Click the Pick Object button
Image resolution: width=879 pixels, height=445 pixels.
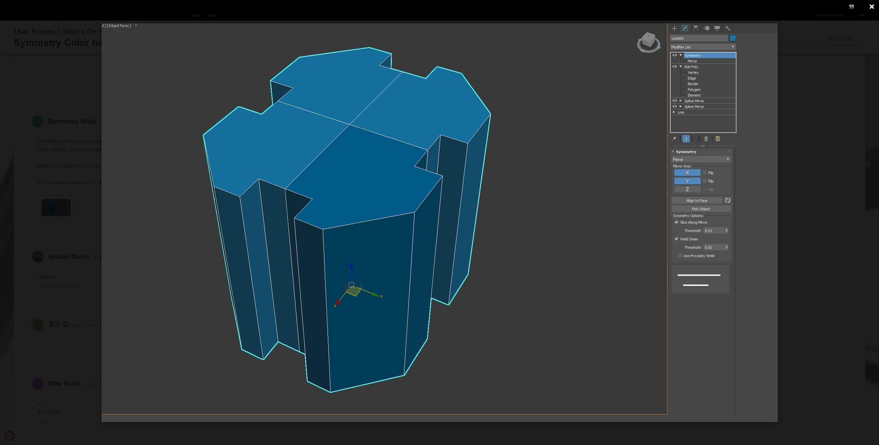coord(701,209)
